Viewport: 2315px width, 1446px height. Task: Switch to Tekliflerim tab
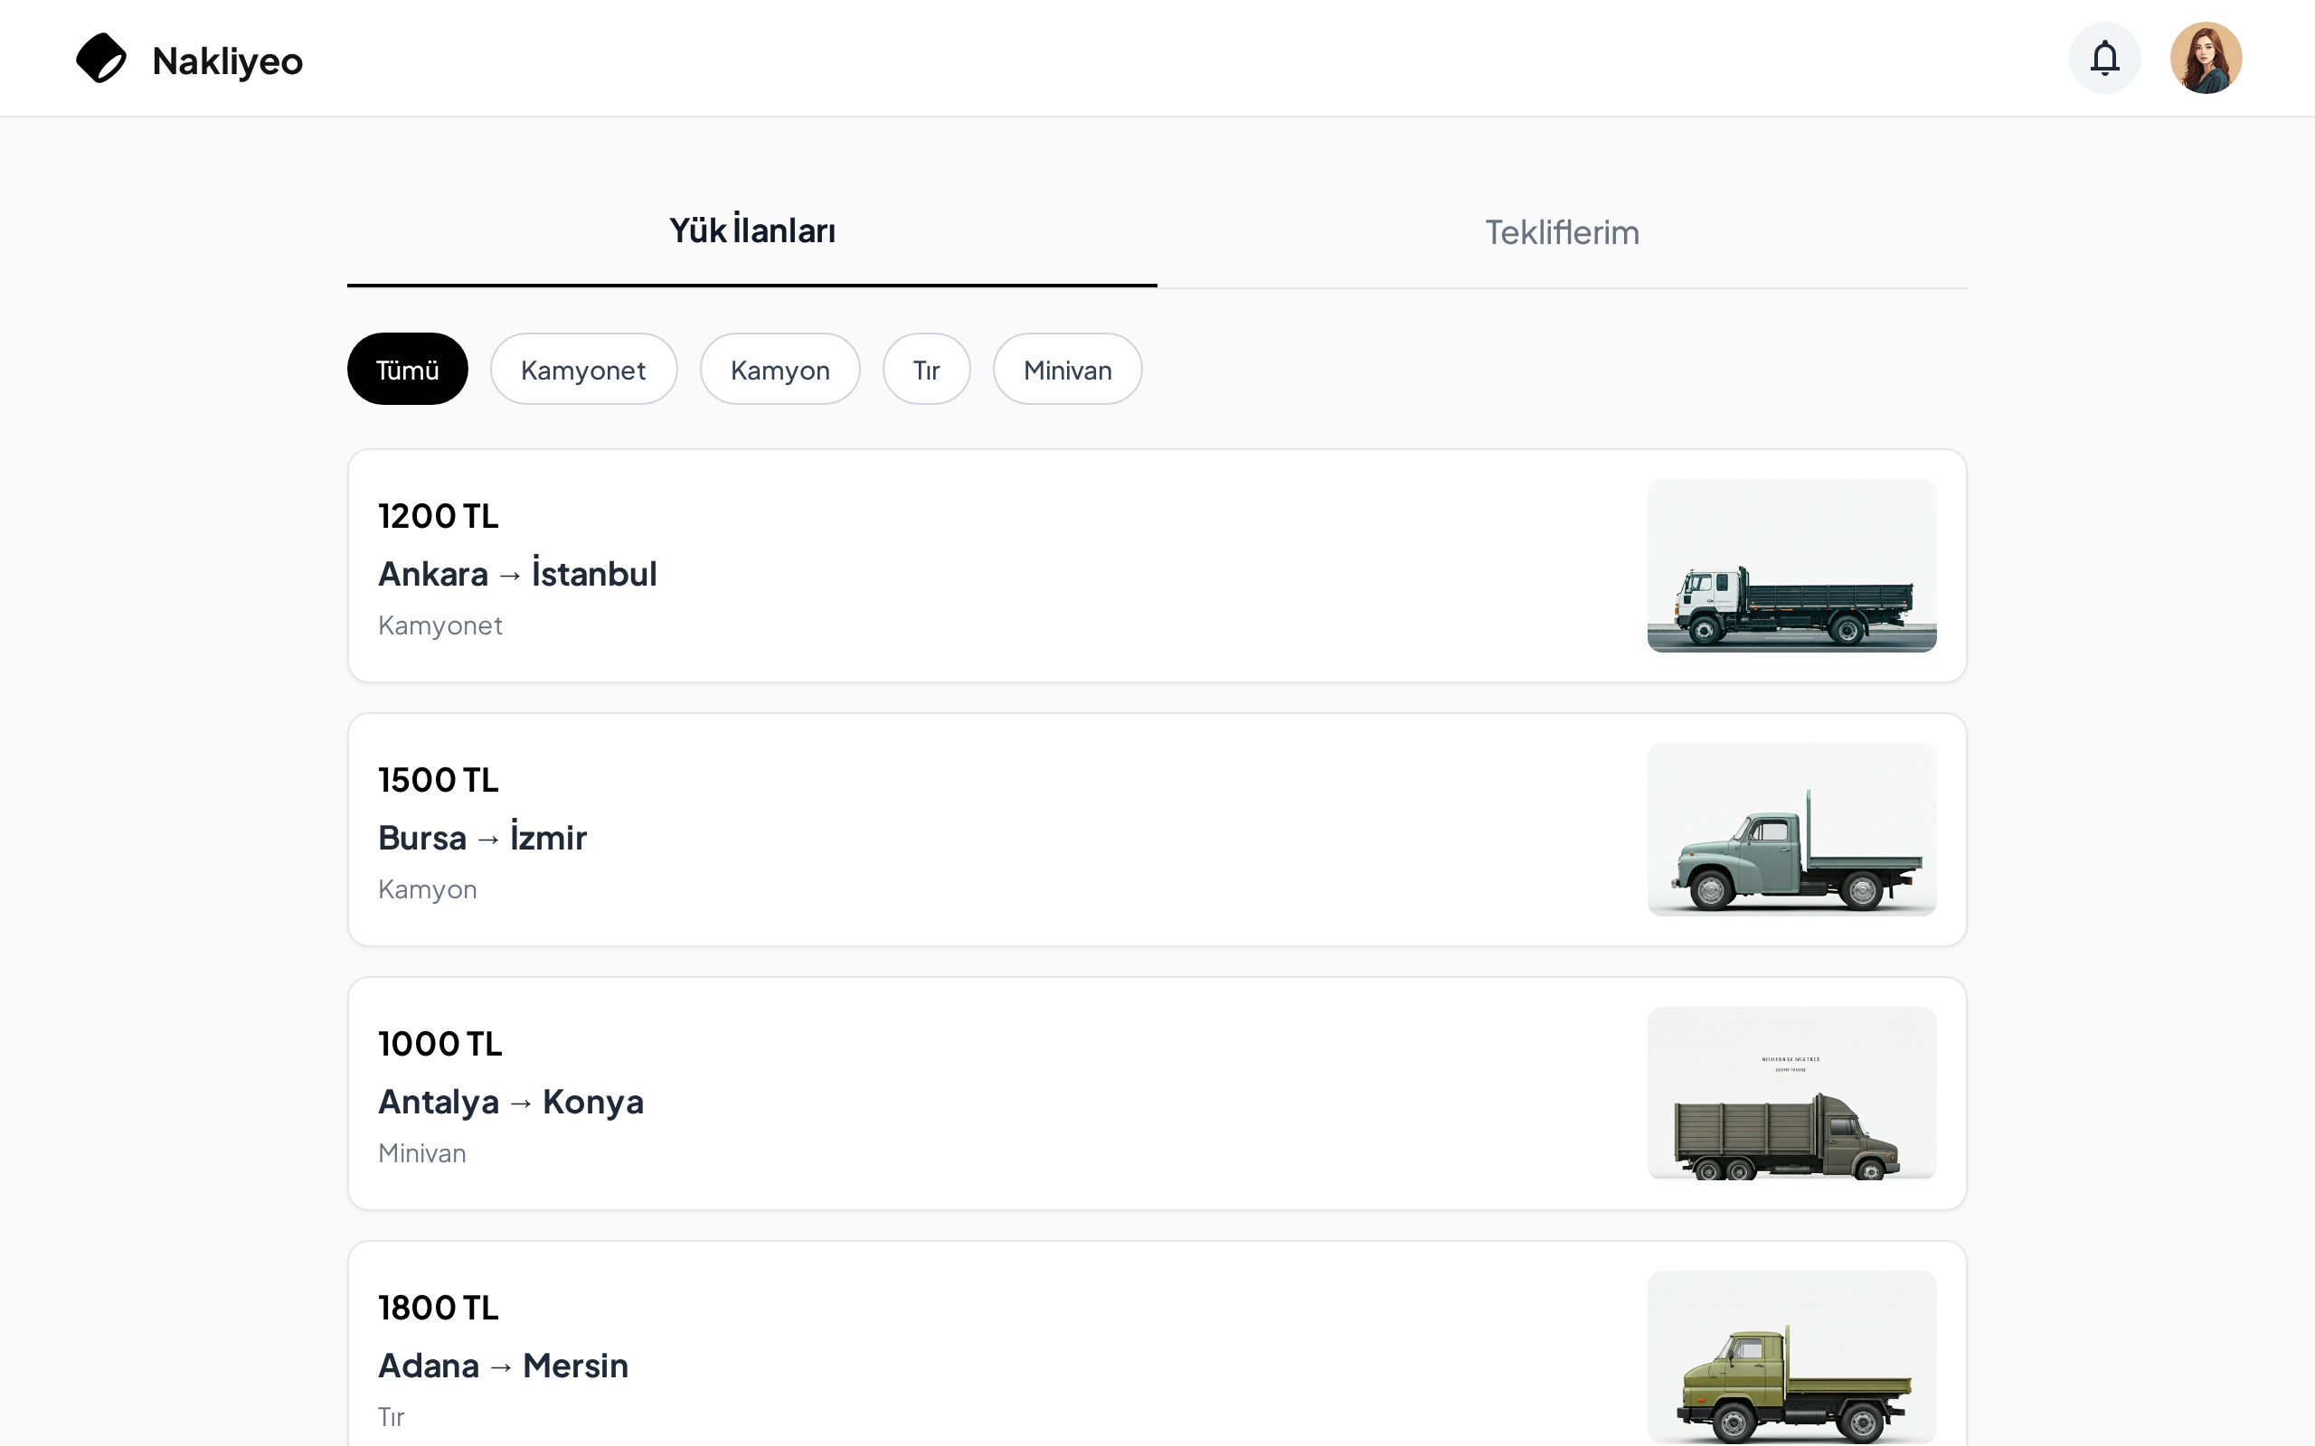[x=1561, y=232]
